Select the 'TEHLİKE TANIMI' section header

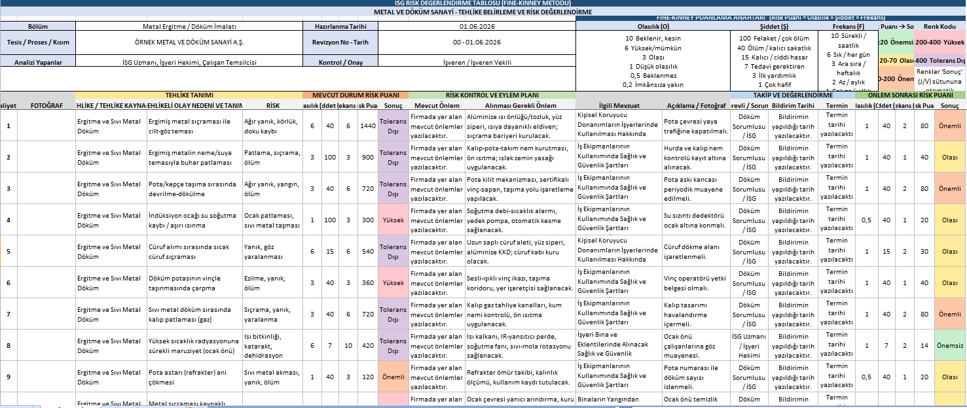point(189,95)
